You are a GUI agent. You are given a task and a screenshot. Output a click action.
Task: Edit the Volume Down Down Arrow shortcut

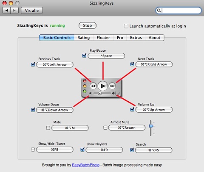point(55,110)
